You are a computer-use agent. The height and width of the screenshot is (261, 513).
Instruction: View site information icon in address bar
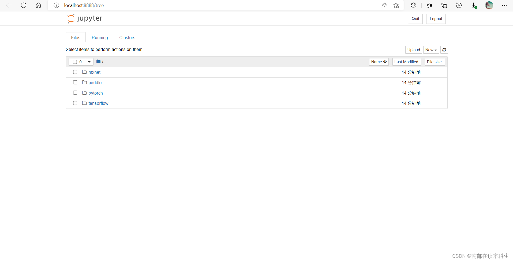56,5
